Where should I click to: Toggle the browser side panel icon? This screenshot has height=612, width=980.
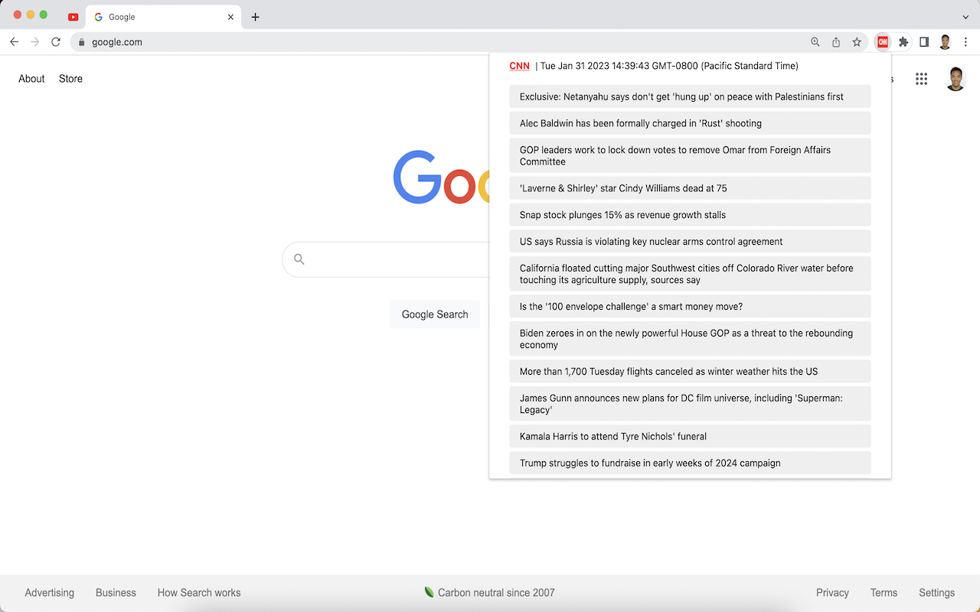pos(924,42)
